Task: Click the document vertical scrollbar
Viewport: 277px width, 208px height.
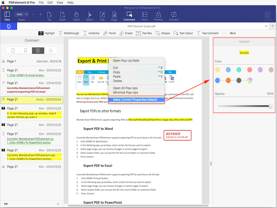Action: pos(211,164)
